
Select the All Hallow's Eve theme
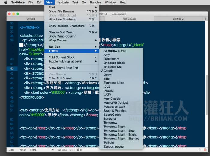tap(121, 51)
